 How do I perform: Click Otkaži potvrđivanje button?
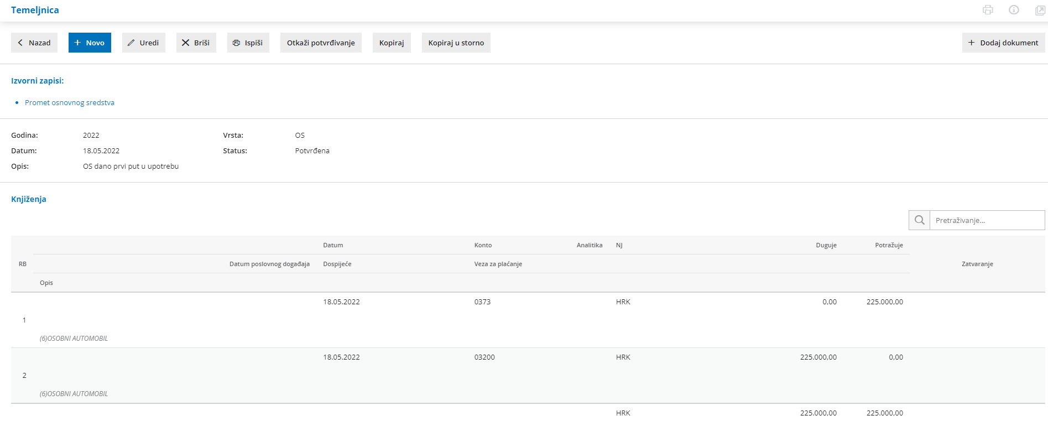[321, 43]
